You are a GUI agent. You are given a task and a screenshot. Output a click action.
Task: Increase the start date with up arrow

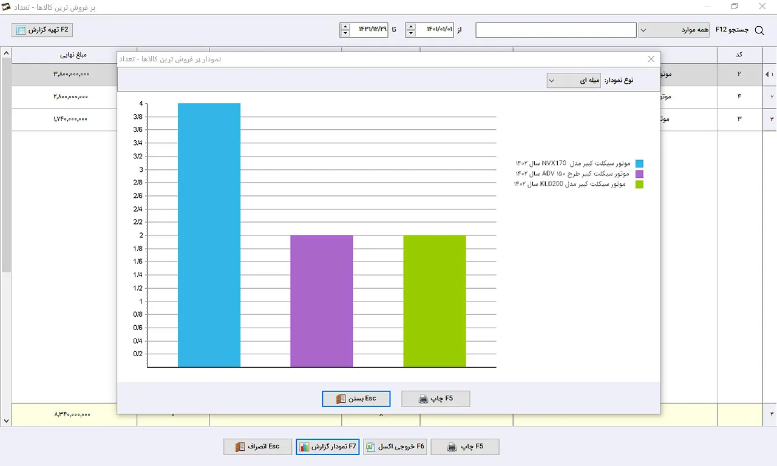coord(411,26)
